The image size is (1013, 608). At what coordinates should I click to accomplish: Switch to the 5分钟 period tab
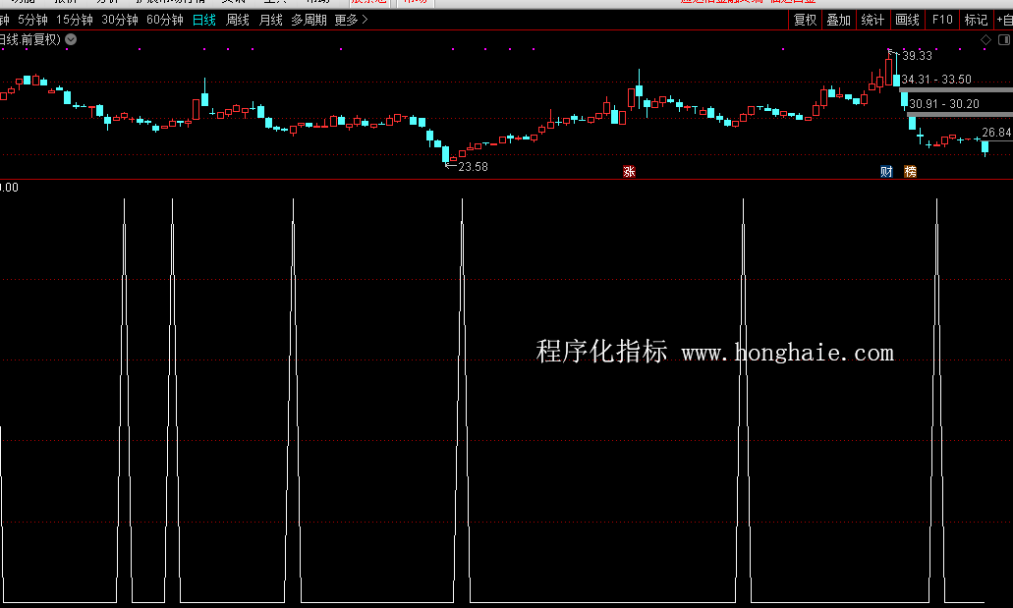(x=32, y=20)
